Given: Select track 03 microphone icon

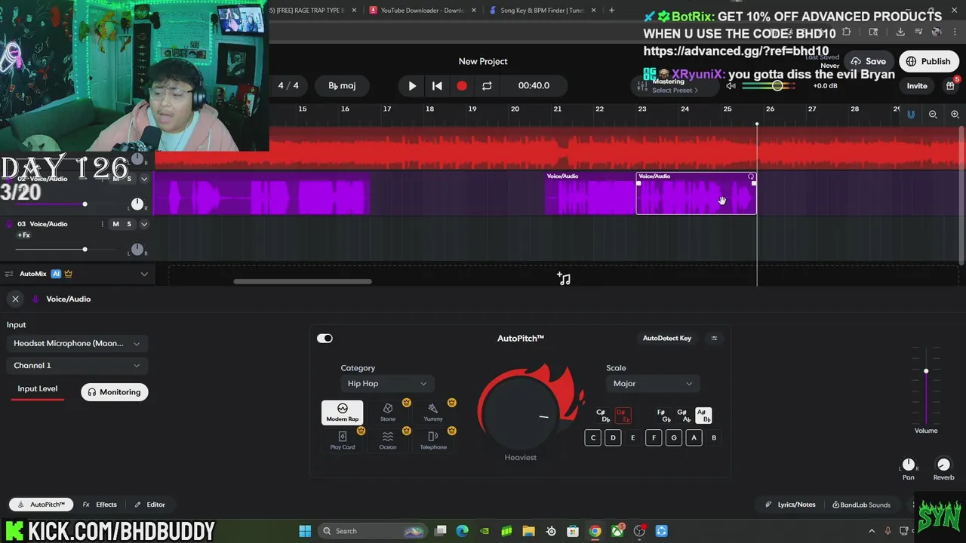Looking at the screenshot, I should (x=10, y=224).
